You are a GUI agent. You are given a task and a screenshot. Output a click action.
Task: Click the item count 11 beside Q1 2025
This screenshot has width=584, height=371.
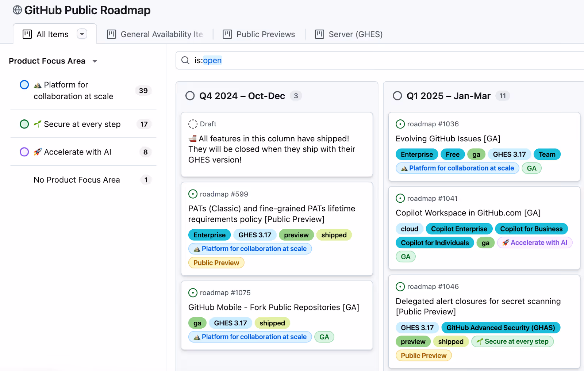pos(503,96)
